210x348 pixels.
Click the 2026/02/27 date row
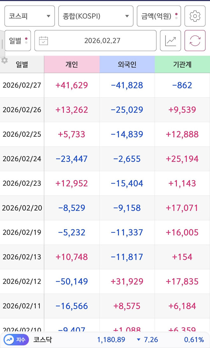(22, 85)
